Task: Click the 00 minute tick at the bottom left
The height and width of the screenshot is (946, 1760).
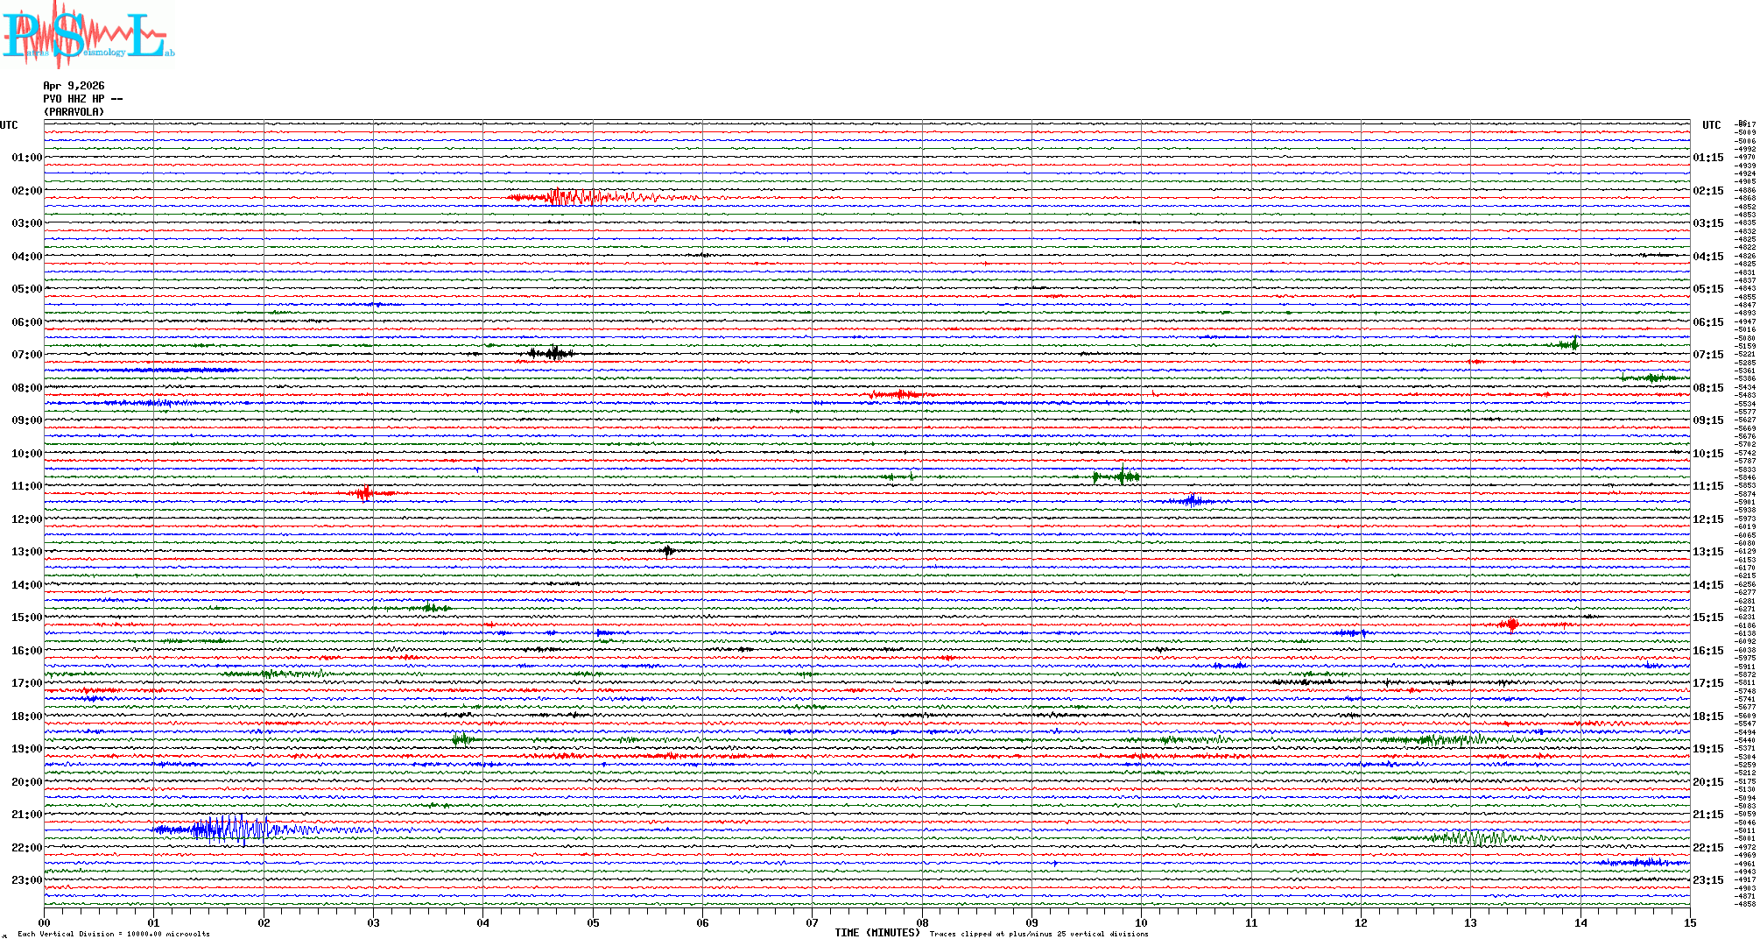Action: tap(45, 923)
